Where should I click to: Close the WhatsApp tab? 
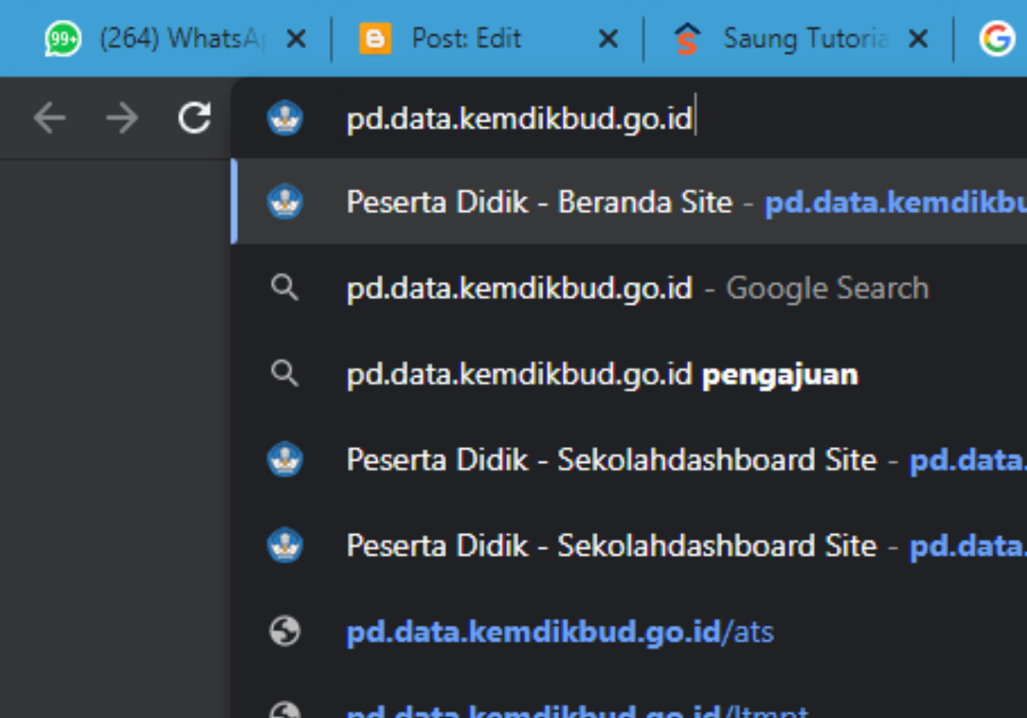point(296,38)
